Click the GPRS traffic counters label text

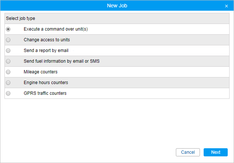pyautogui.click(x=45, y=93)
